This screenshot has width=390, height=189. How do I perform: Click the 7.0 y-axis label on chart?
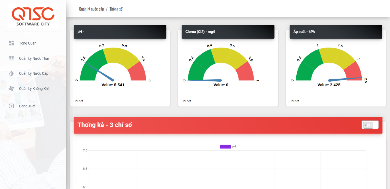(85, 150)
